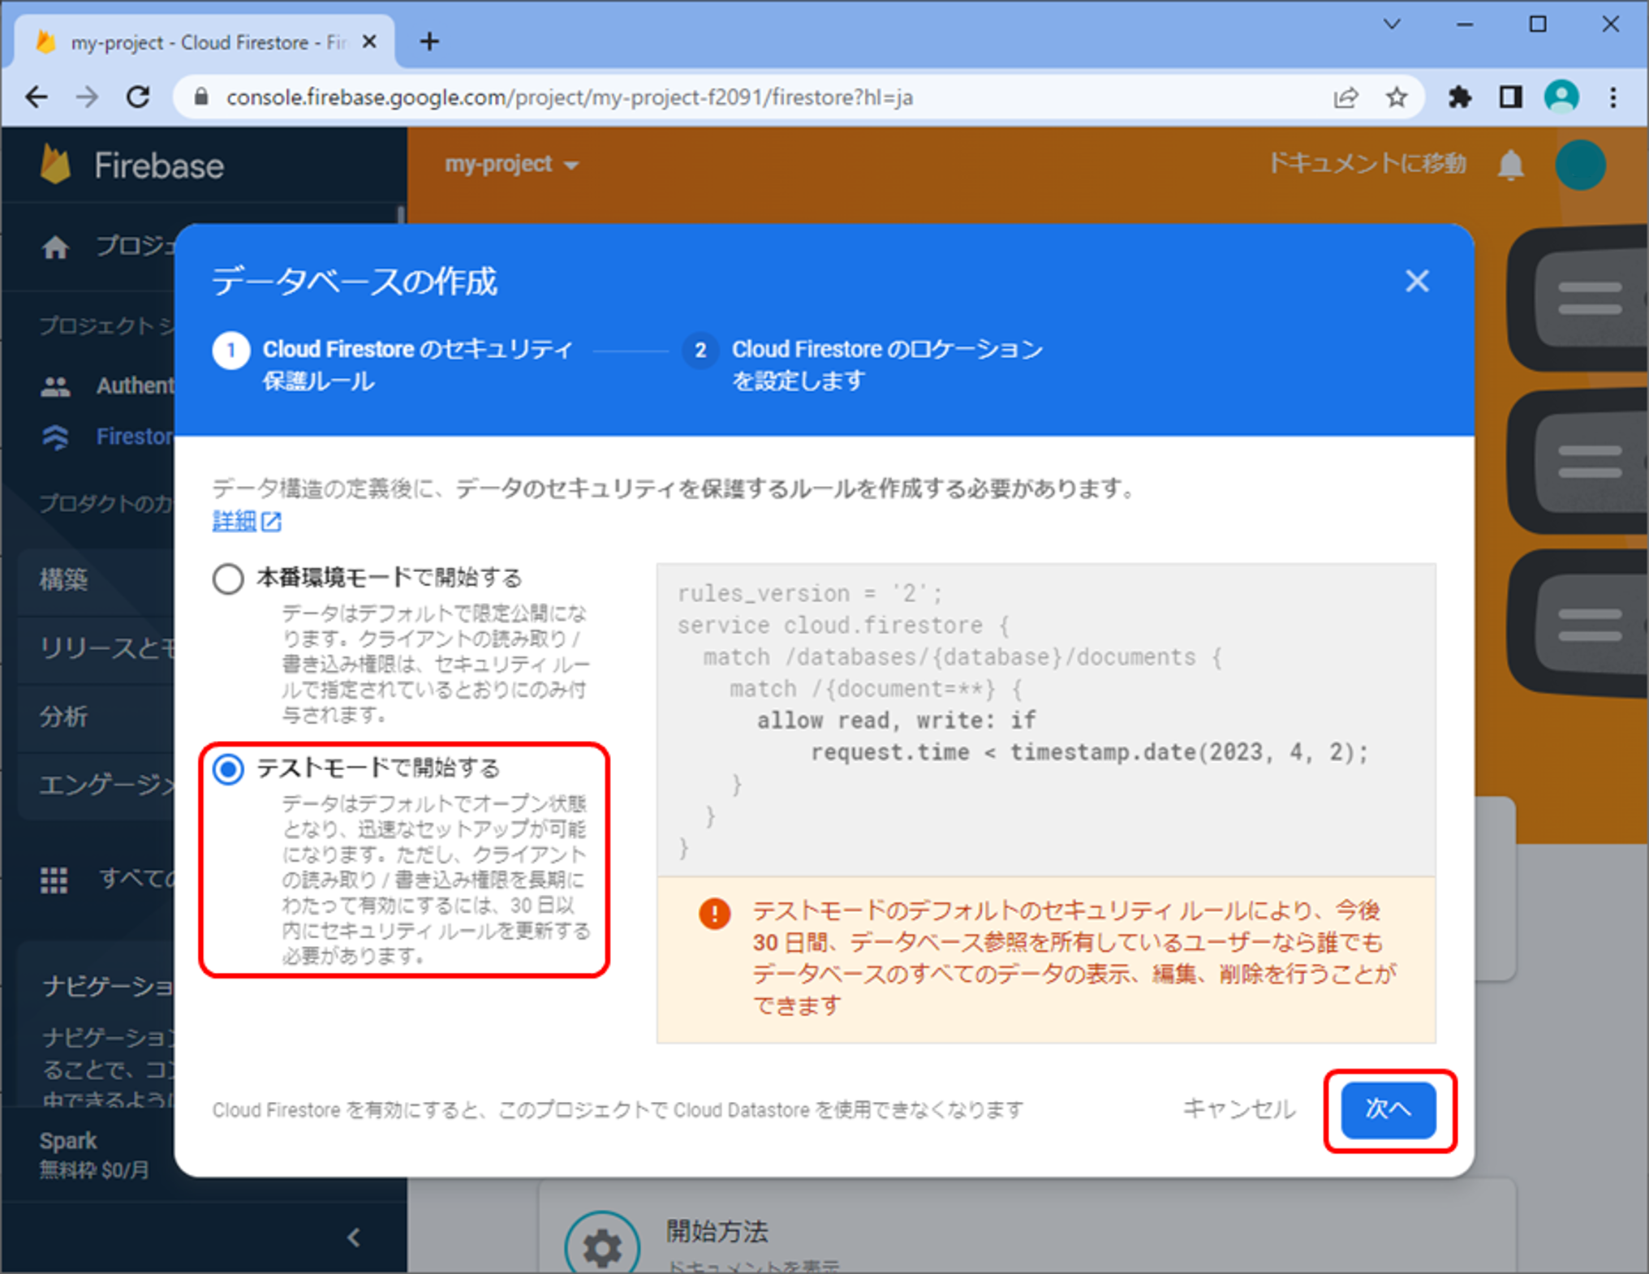Expand the エンゲージメント sidebar section
1649x1274 pixels.
(x=95, y=785)
